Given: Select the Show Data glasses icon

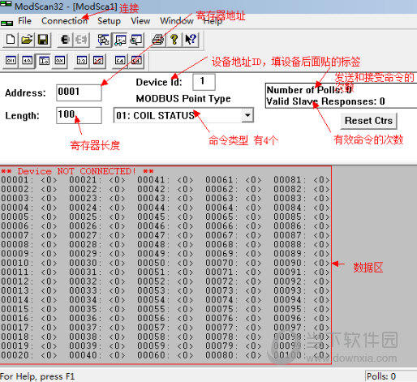Looking at the screenshot, I should [120, 40].
